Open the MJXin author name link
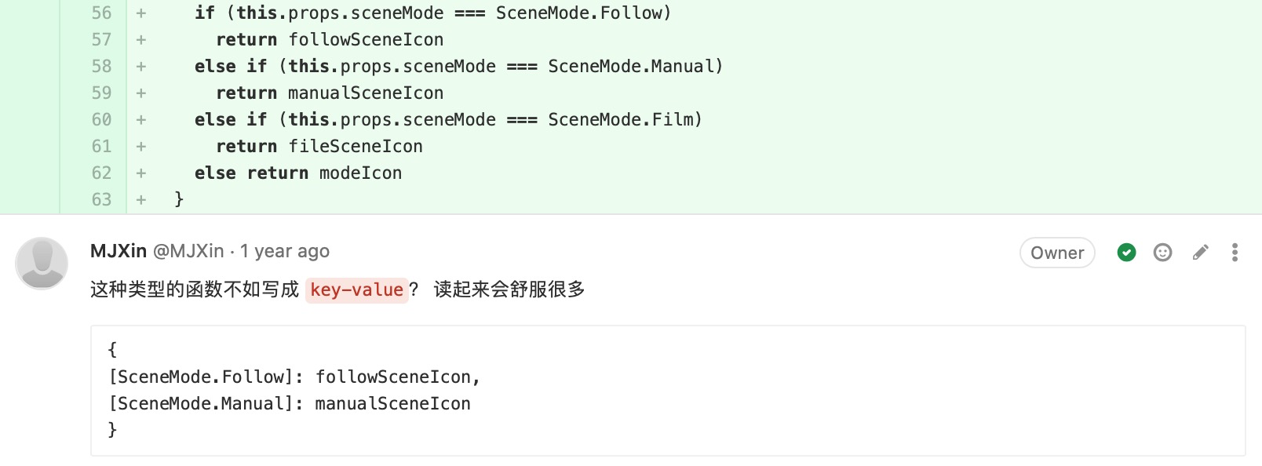The height and width of the screenshot is (466, 1262). coord(119,251)
